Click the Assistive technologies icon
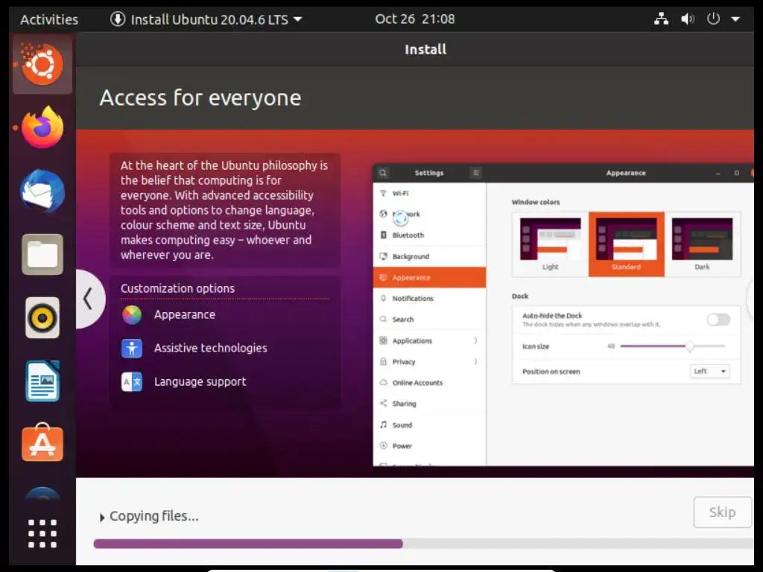 (132, 349)
